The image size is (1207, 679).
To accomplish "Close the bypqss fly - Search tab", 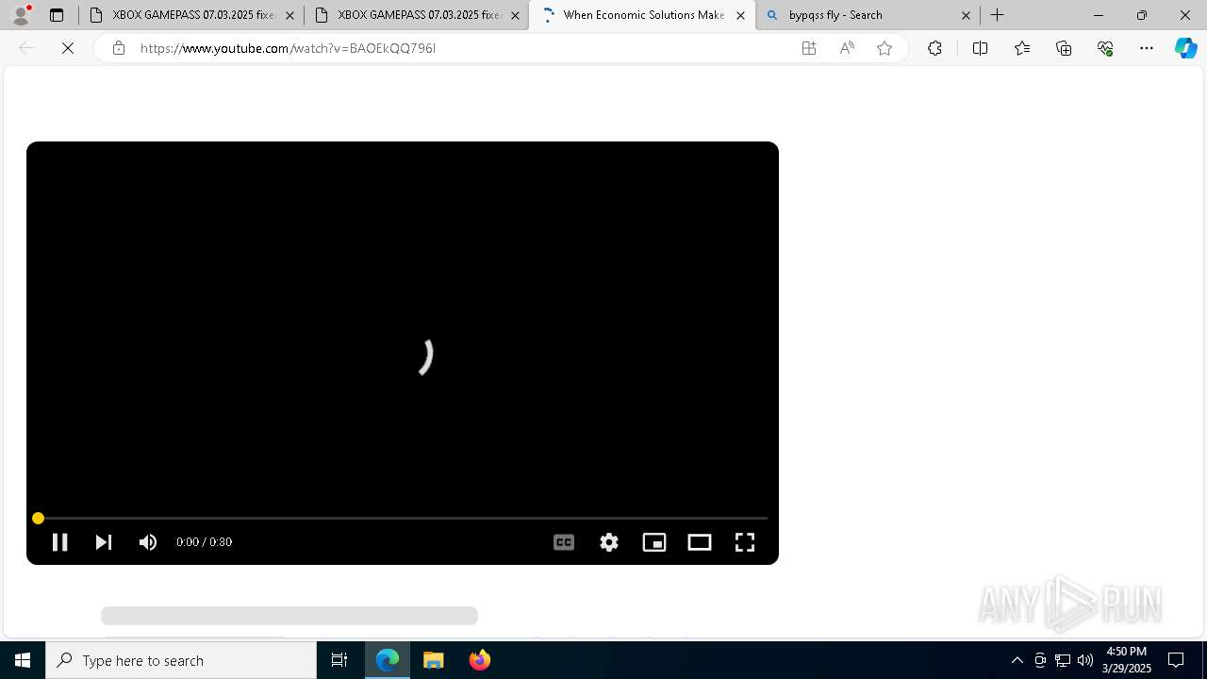I will [x=966, y=15].
